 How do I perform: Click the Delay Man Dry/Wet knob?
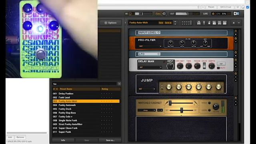pos(180,66)
